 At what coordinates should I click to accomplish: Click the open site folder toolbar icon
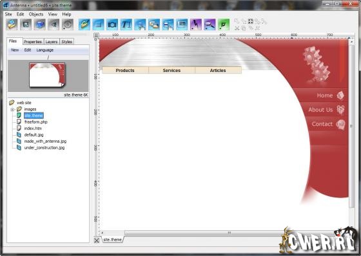click(x=12, y=24)
